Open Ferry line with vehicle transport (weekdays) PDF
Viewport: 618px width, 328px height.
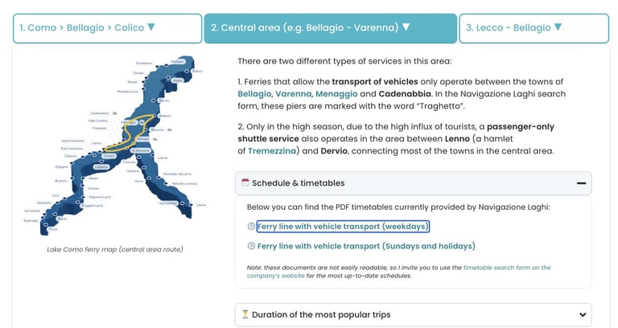343,227
